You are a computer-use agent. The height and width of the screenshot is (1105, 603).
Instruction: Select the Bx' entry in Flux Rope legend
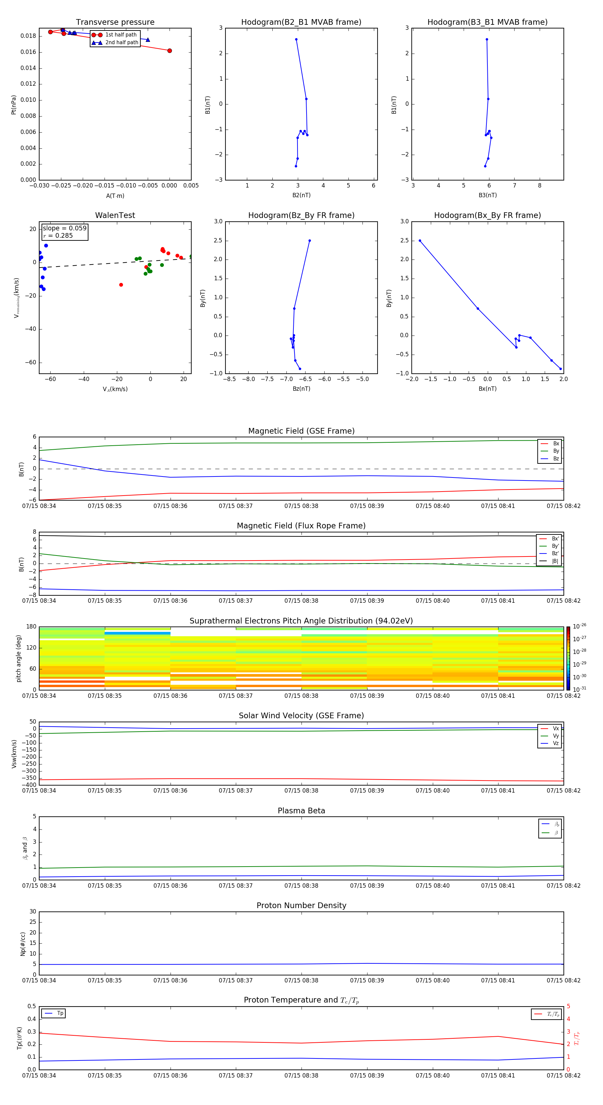coord(550,539)
